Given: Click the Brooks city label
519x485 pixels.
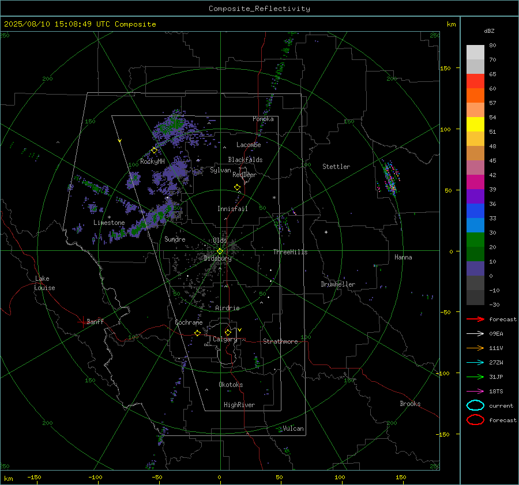Looking at the screenshot, I should click(x=410, y=404).
